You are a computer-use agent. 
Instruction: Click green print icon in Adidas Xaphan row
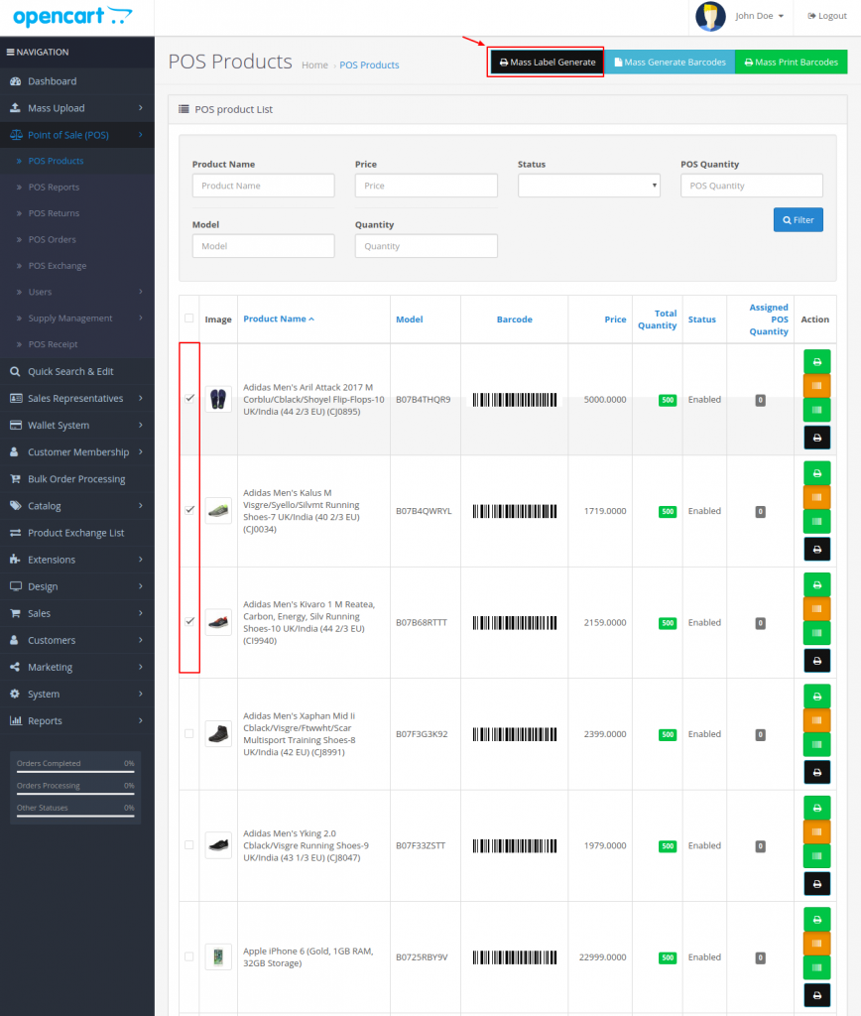817,696
